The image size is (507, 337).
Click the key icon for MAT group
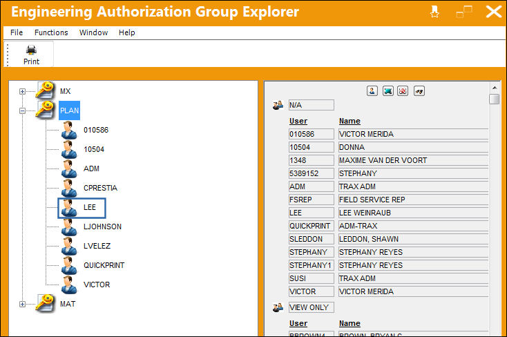tap(45, 303)
